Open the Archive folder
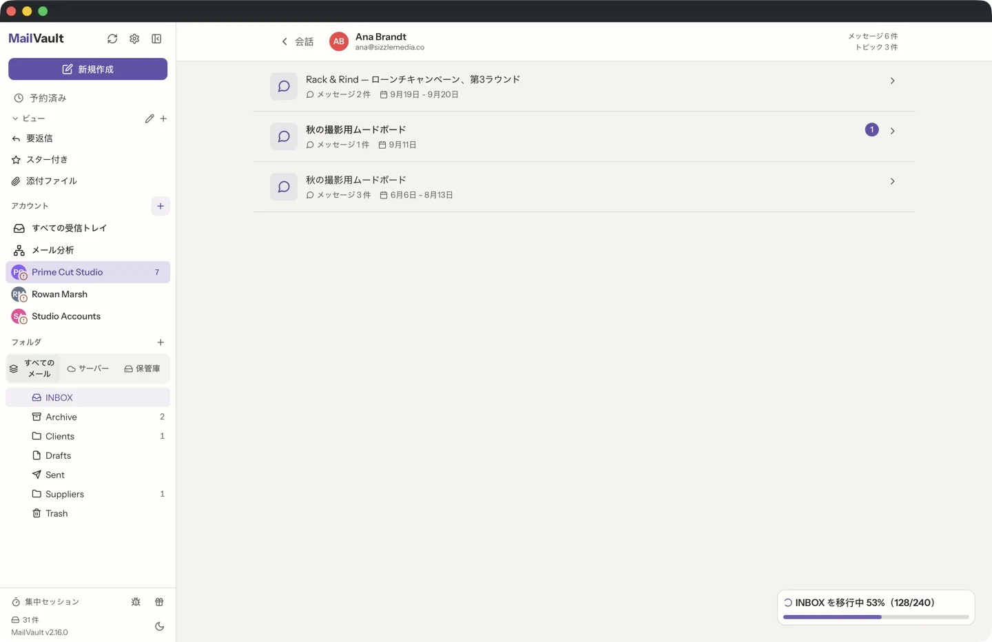 tap(87, 417)
